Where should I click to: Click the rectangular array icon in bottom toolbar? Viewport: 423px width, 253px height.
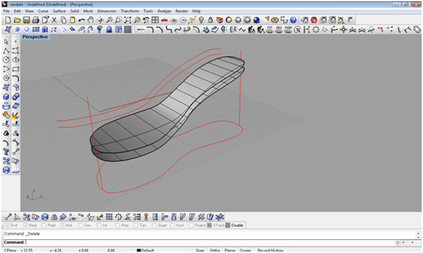click(109, 217)
